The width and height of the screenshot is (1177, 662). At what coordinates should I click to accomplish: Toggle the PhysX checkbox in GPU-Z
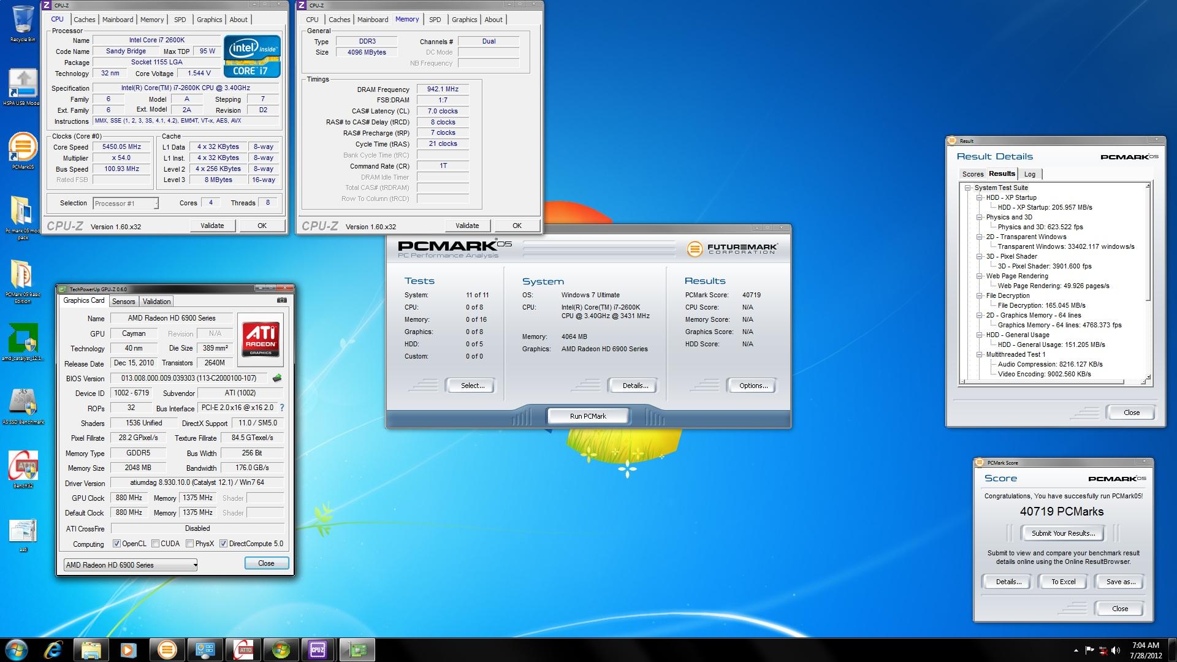(190, 544)
